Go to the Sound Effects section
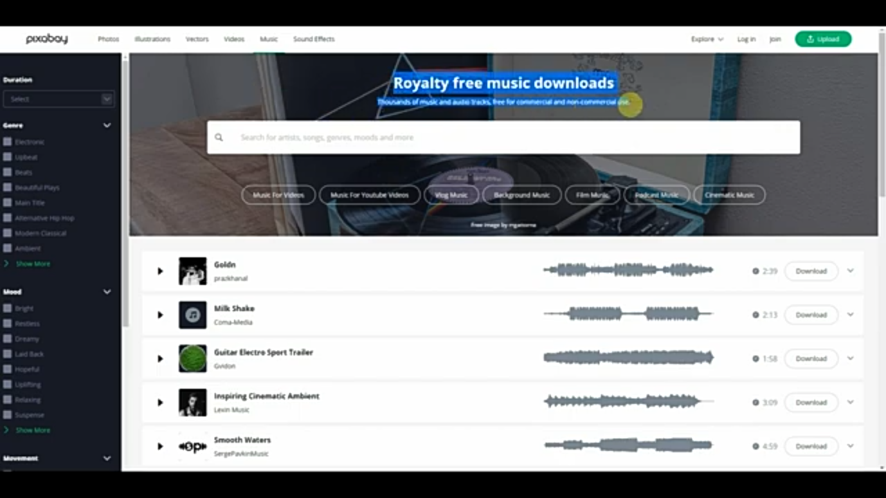886x498 pixels. pyautogui.click(x=314, y=39)
